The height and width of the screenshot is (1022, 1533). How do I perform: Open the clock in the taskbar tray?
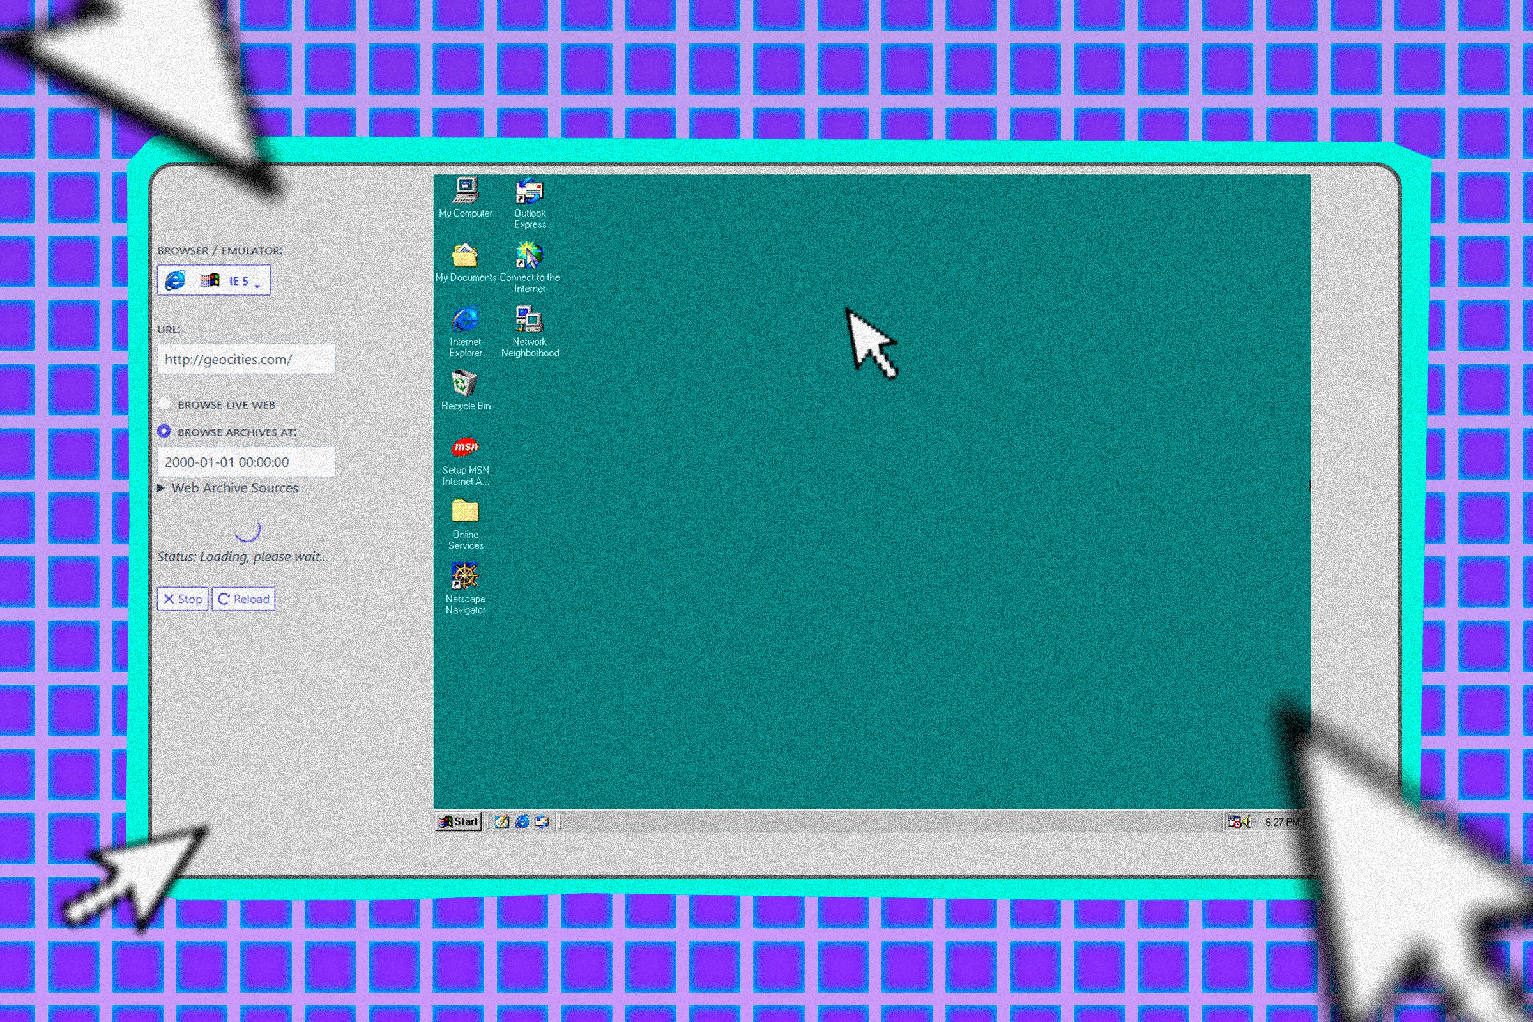coord(1281,821)
